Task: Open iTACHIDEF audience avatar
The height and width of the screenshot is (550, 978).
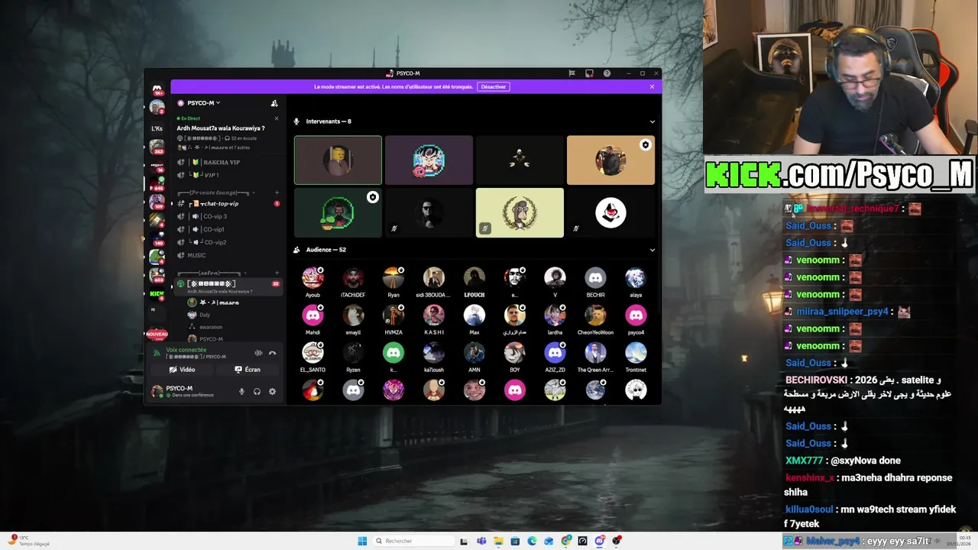Action: tap(353, 278)
